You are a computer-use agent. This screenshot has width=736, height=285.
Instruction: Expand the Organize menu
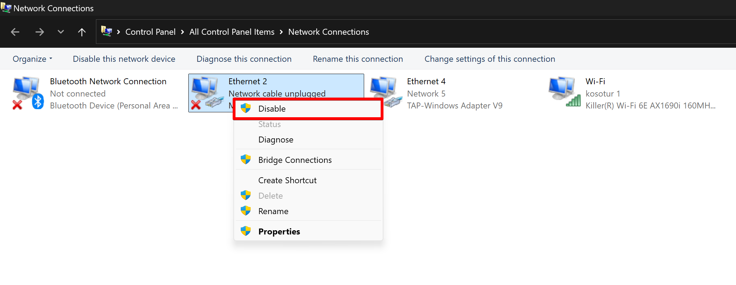[32, 59]
